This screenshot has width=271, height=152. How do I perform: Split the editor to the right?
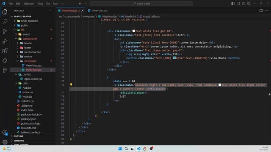(261, 11)
